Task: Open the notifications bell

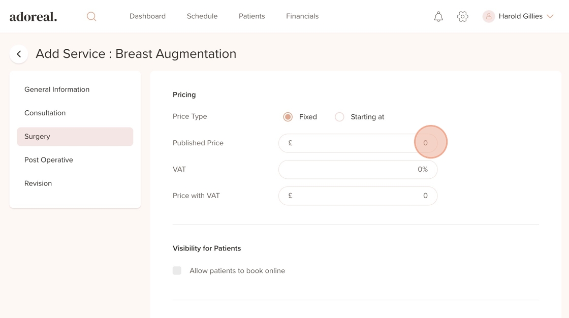Action: [438, 16]
